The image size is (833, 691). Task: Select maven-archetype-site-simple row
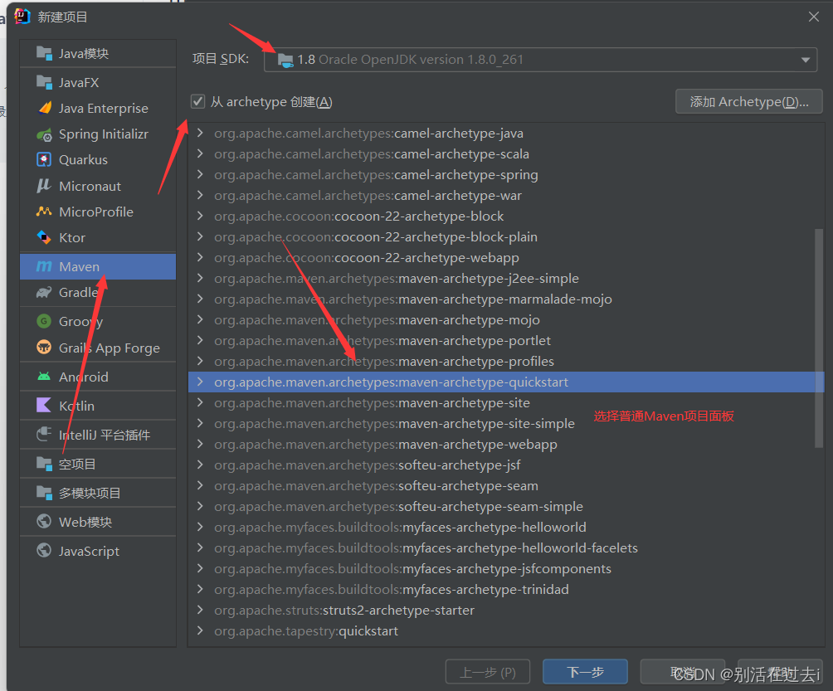pos(506,423)
